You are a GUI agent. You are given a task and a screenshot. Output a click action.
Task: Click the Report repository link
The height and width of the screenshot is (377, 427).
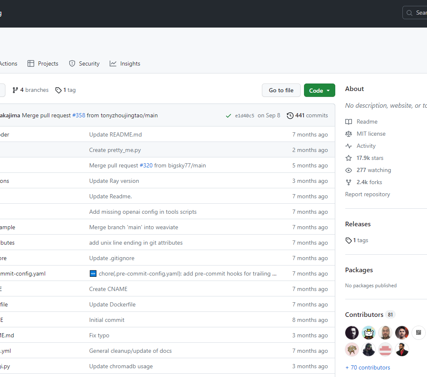367,195
